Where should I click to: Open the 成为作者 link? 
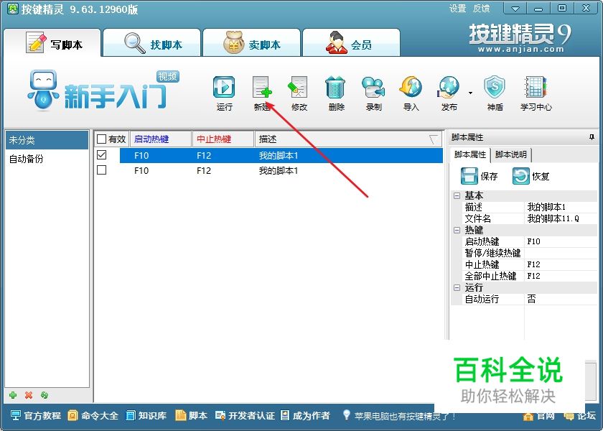point(305,416)
